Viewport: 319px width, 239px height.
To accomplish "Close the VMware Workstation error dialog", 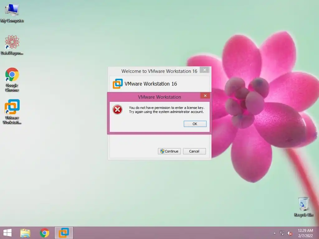I will tap(205, 96).
